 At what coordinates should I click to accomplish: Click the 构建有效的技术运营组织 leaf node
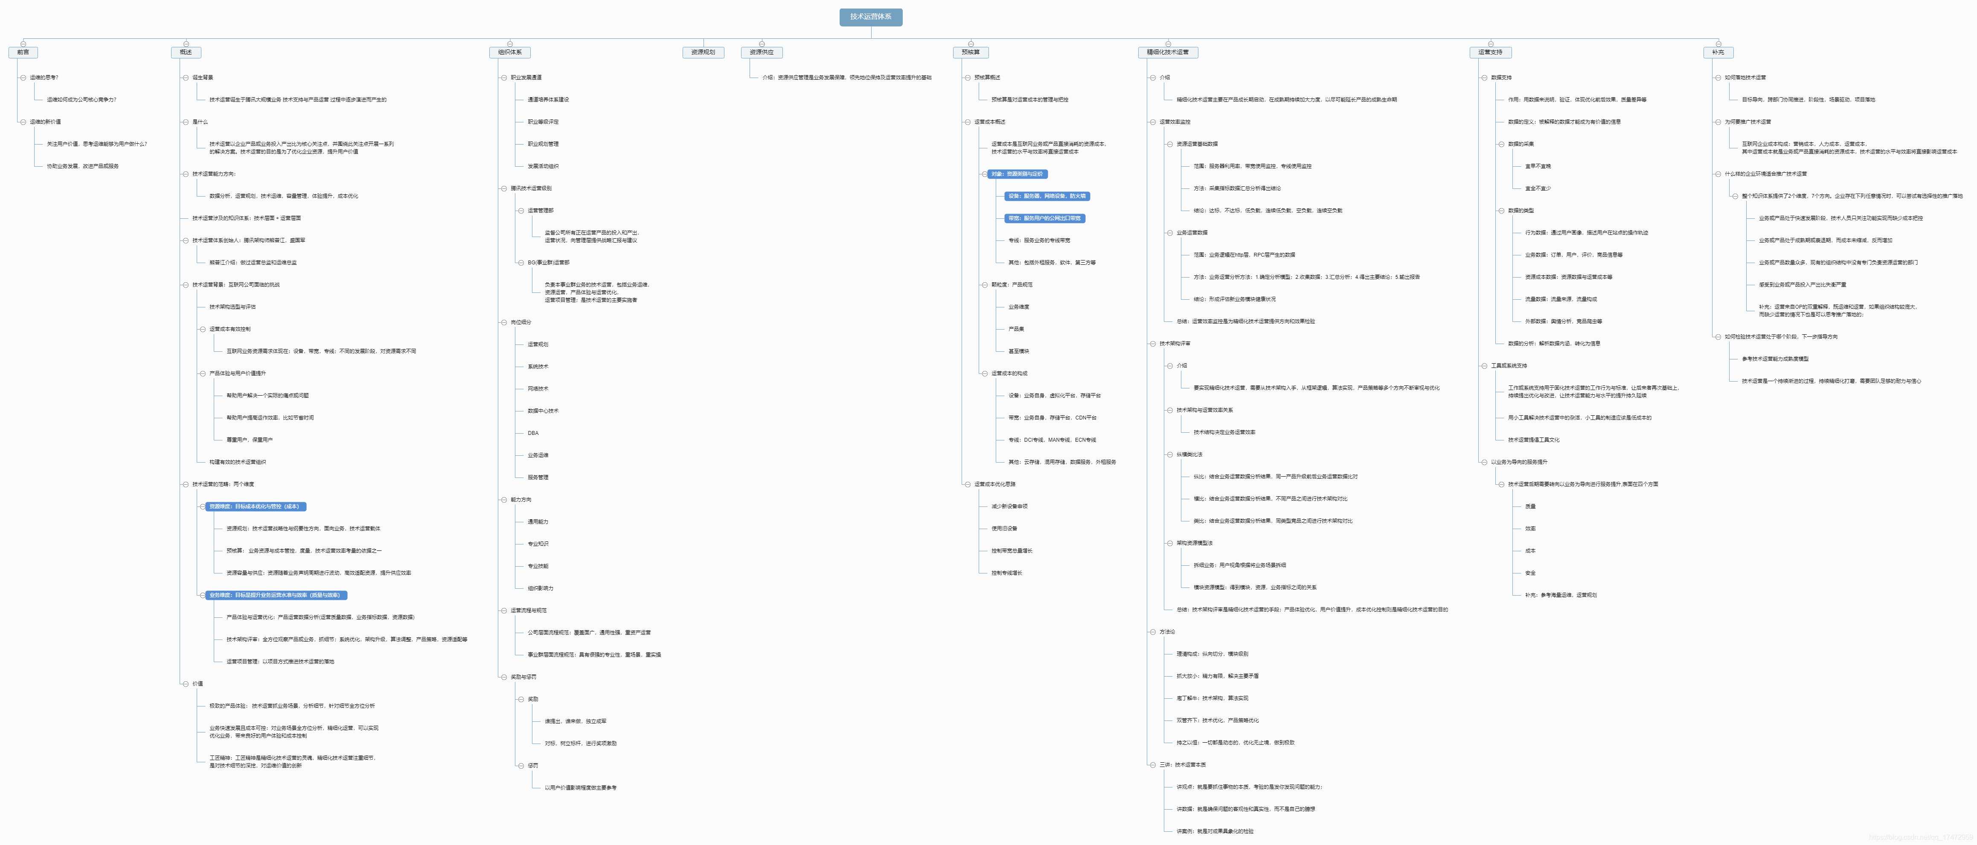coord(238,463)
